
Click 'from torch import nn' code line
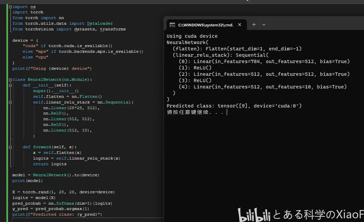[x=38, y=18]
